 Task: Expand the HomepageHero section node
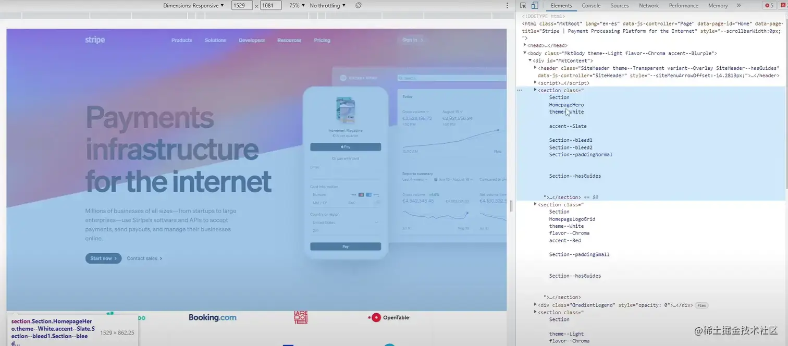pyautogui.click(x=535, y=90)
